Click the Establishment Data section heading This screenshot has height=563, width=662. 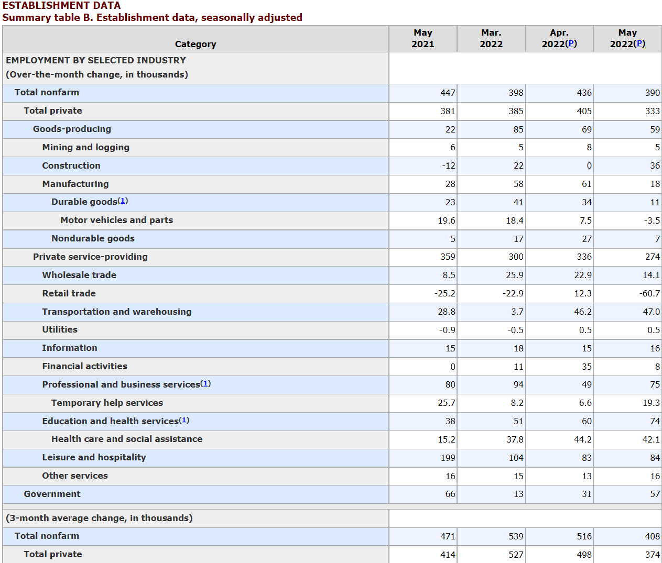pyautogui.click(x=61, y=6)
